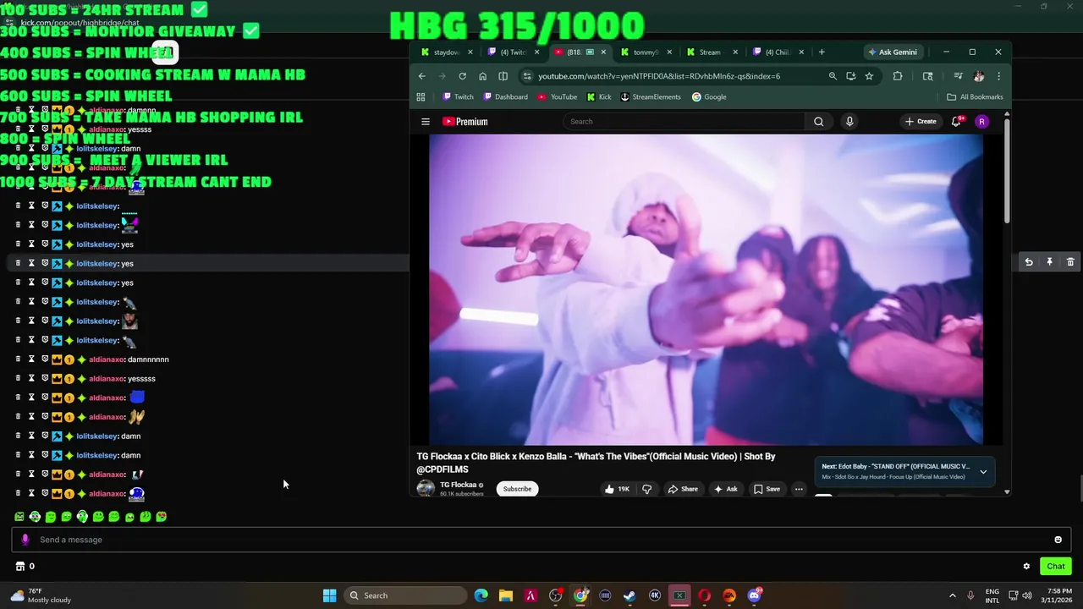
Task: Switch to the (4) Twitch tab
Action: click(514, 52)
